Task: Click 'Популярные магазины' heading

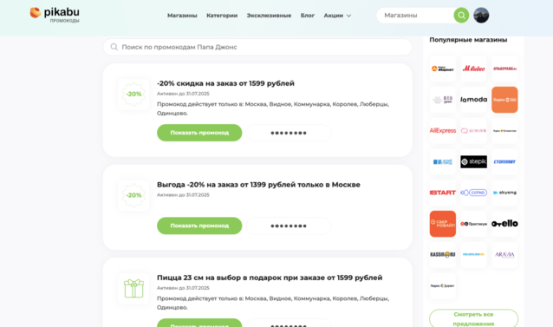Action: pos(468,40)
